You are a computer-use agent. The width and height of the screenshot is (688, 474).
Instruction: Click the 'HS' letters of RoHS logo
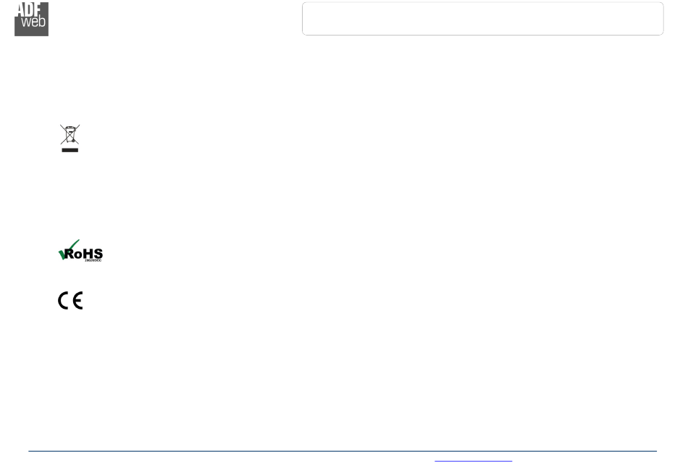[93, 254]
